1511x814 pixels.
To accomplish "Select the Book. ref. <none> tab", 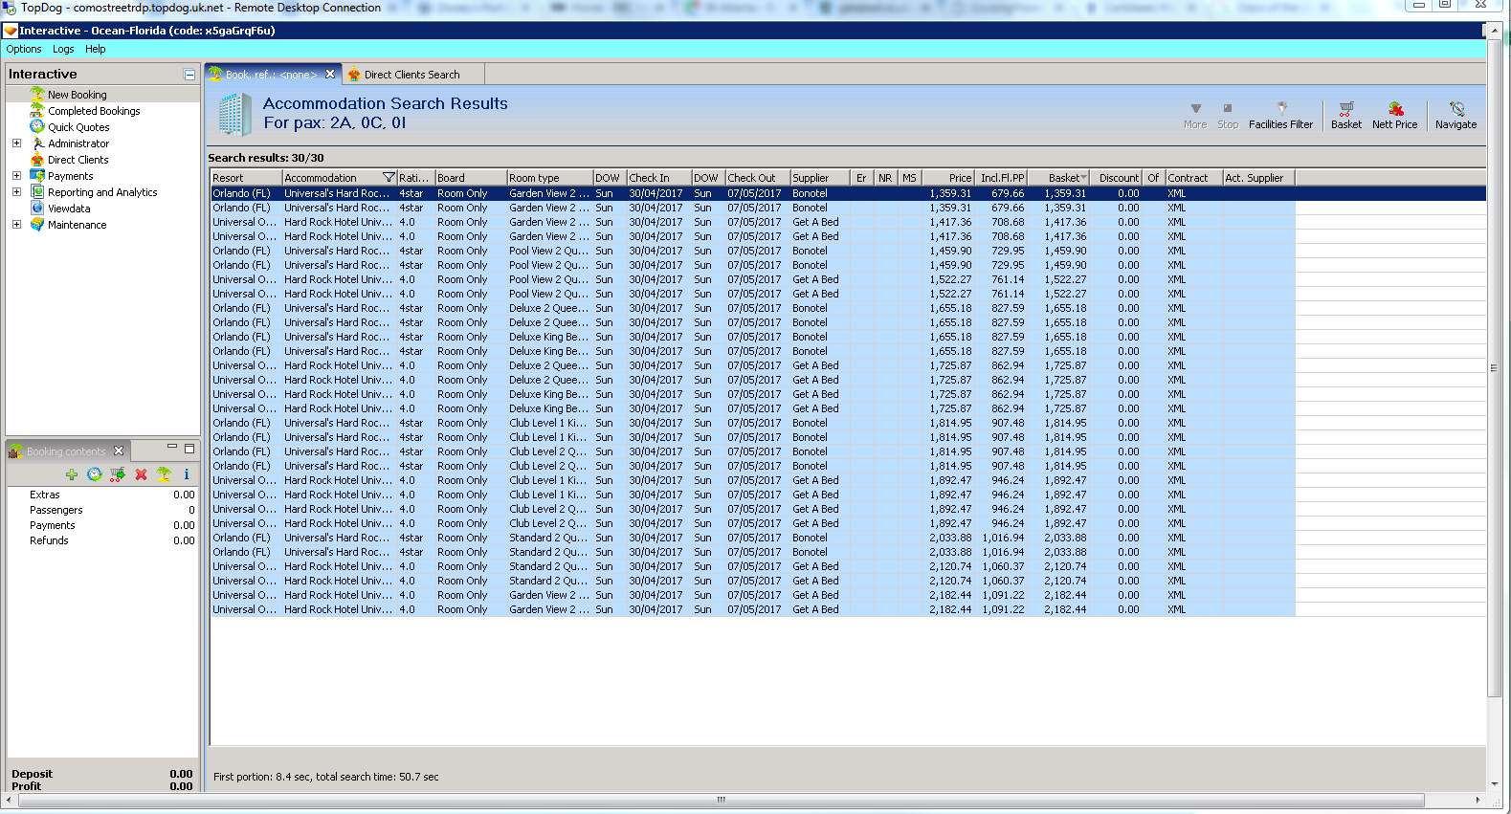I will point(271,75).
